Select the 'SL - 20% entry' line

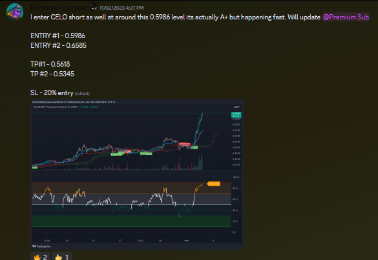pyautogui.click(x=52, y=92)
